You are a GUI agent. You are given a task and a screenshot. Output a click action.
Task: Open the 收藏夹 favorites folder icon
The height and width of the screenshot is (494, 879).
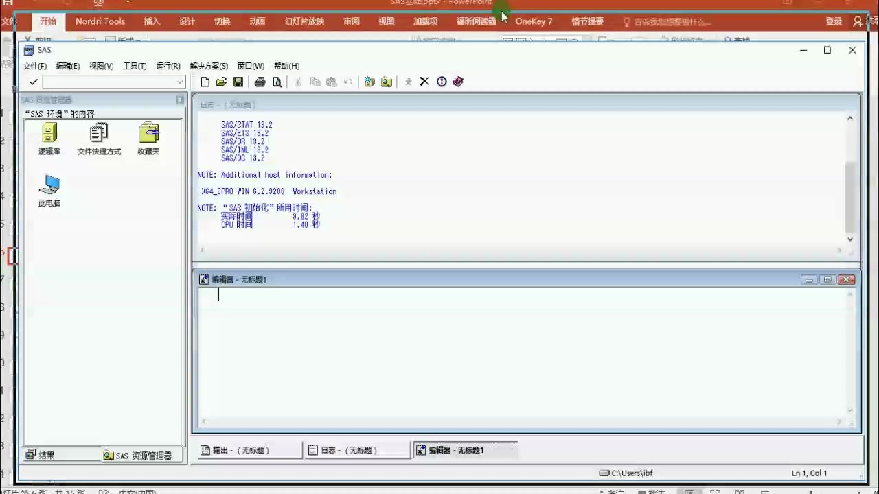pos(148,139)
